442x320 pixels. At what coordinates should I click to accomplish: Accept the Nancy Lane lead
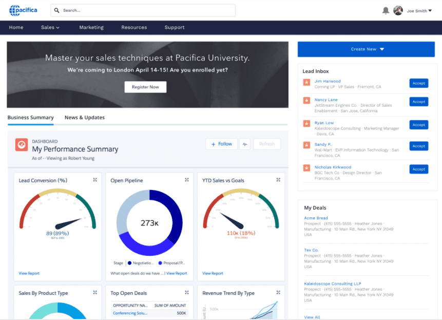418,102
